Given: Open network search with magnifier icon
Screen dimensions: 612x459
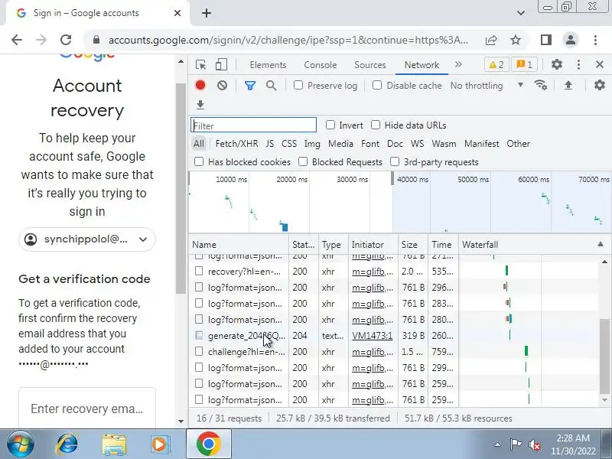Looking at the screenshot, I should 272,86.
